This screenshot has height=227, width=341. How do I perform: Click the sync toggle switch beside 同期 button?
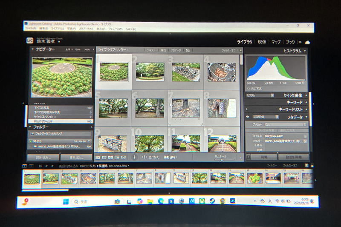[249, 157]
